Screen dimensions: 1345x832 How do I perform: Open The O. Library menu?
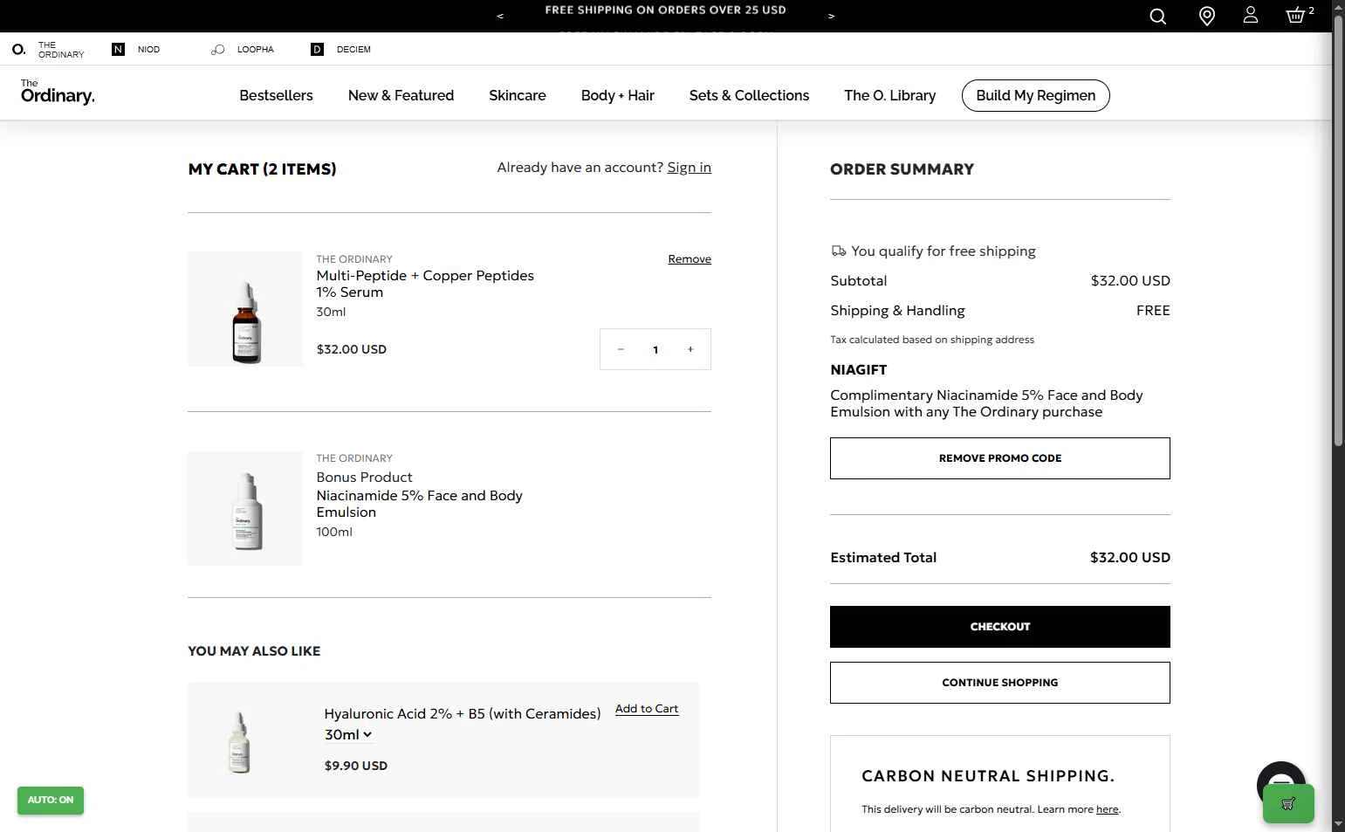[889, 95]
